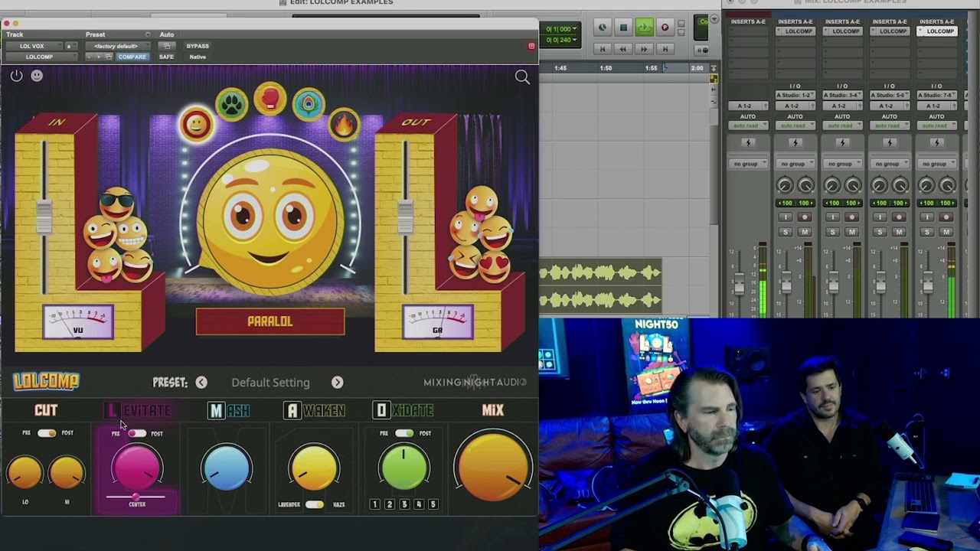Go to next preset arrow
This screenshot has height=551, width=980.
point(338,382)
